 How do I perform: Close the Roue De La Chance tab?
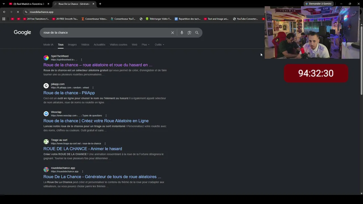click(x=93, y=4)
